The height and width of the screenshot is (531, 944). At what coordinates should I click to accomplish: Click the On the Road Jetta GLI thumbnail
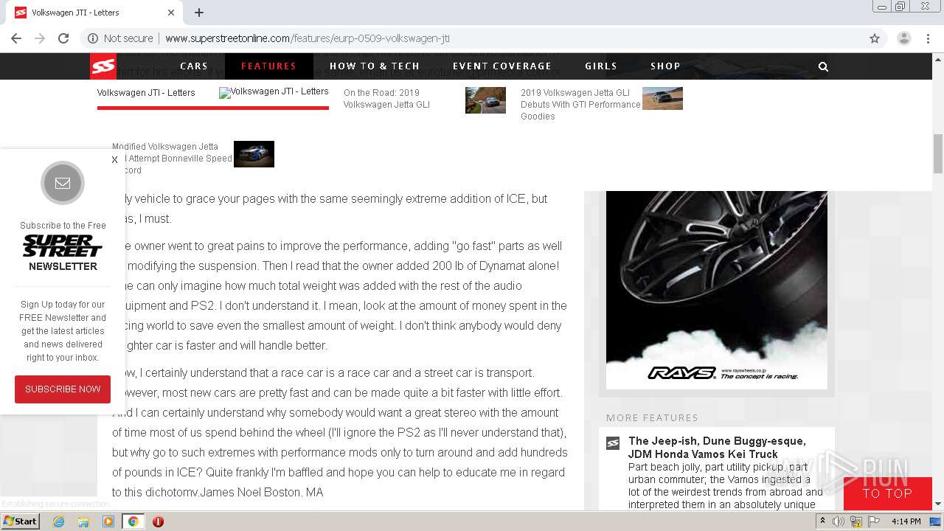(485, 100)
